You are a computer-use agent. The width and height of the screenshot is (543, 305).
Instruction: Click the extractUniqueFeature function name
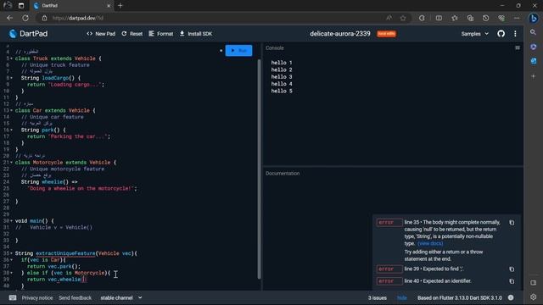click(x=65, y=253)
